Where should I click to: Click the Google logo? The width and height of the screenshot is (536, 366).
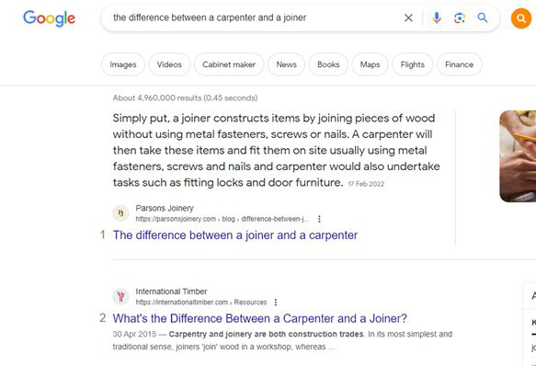(x=49, y=18)
